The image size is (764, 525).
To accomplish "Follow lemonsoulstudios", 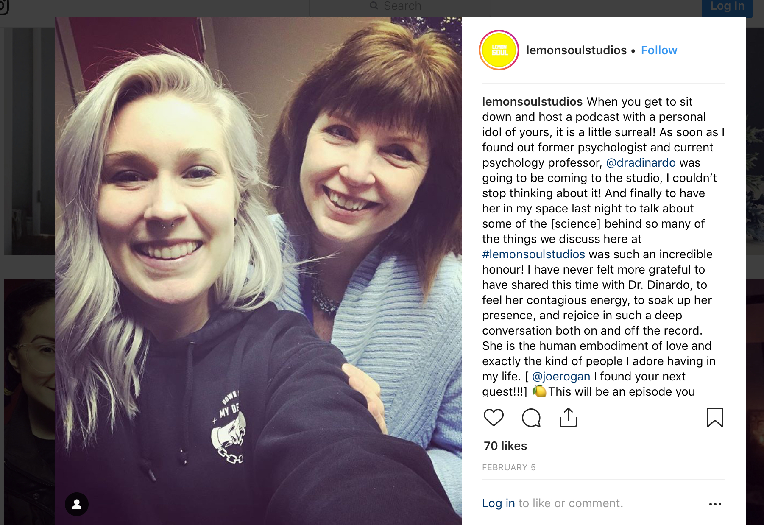I will 659,50.
